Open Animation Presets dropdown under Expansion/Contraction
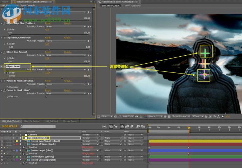Viewport: 242px width, 168px height. pos(66,41)
